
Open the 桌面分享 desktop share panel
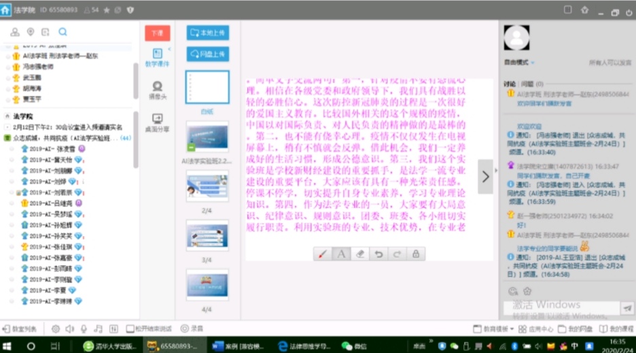pyautogui.click(x=158, y=122)
